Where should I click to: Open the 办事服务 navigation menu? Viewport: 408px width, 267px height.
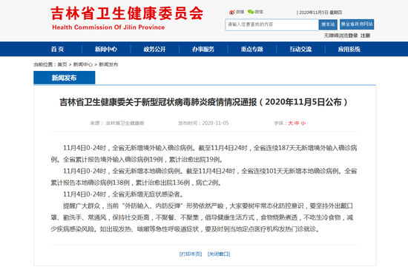pyautogui.click(x=203, y=49)
